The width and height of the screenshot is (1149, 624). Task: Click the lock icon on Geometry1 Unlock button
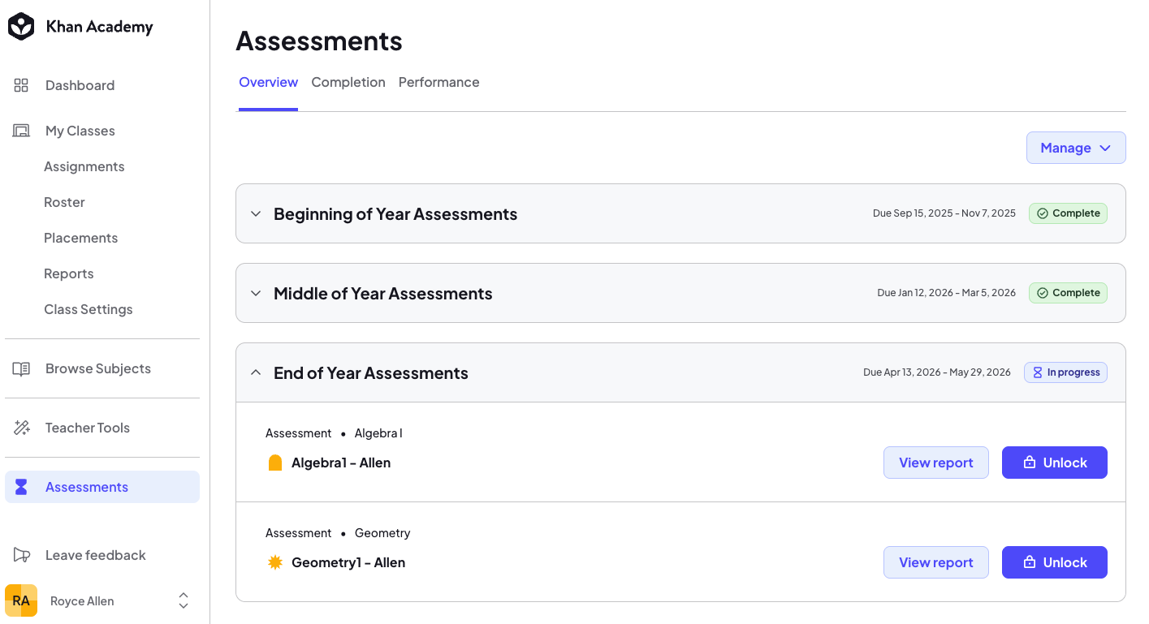[1030, 562]
